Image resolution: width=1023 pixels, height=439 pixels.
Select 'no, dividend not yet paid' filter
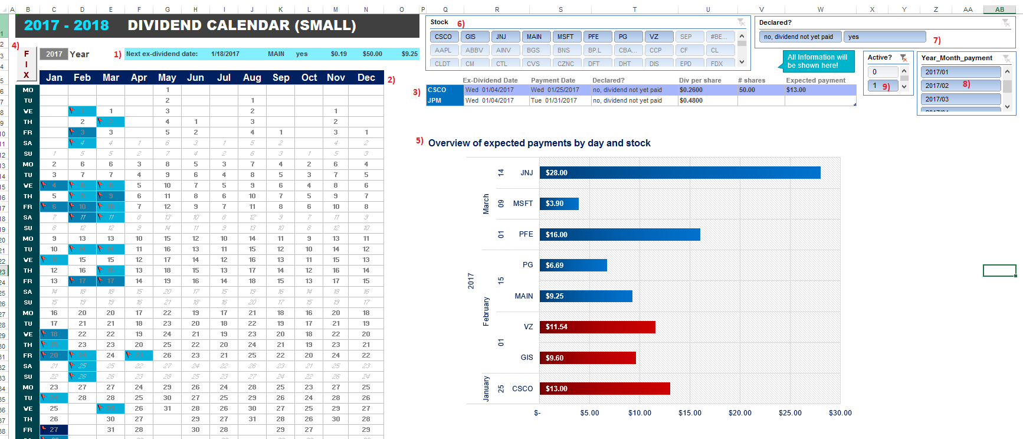tap(800, 37)
